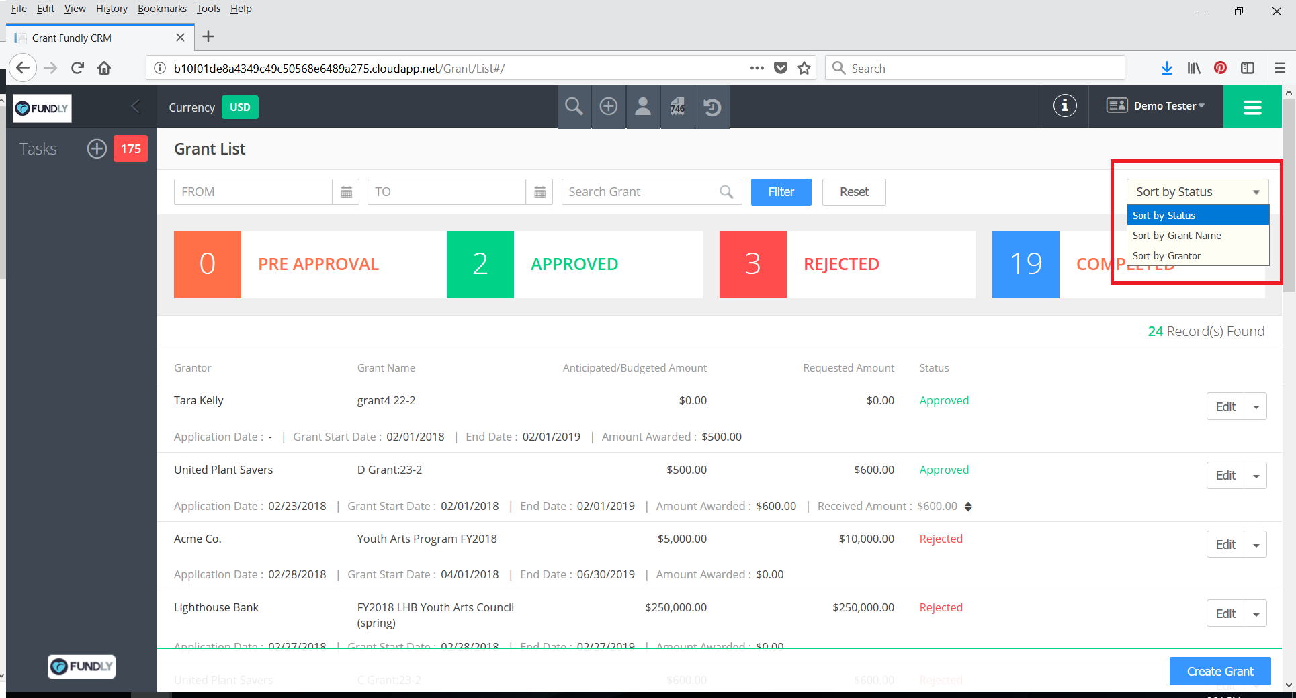Save page to Pocket icon
This screenshot has width=1296, height=698.
pos(781,68)
